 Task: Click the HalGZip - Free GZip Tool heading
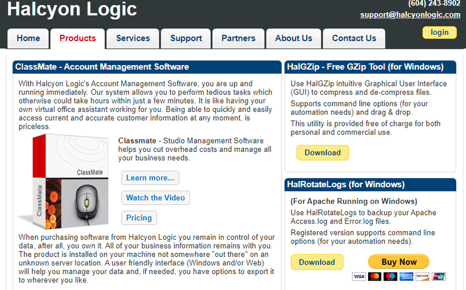[x=365, y=67]
